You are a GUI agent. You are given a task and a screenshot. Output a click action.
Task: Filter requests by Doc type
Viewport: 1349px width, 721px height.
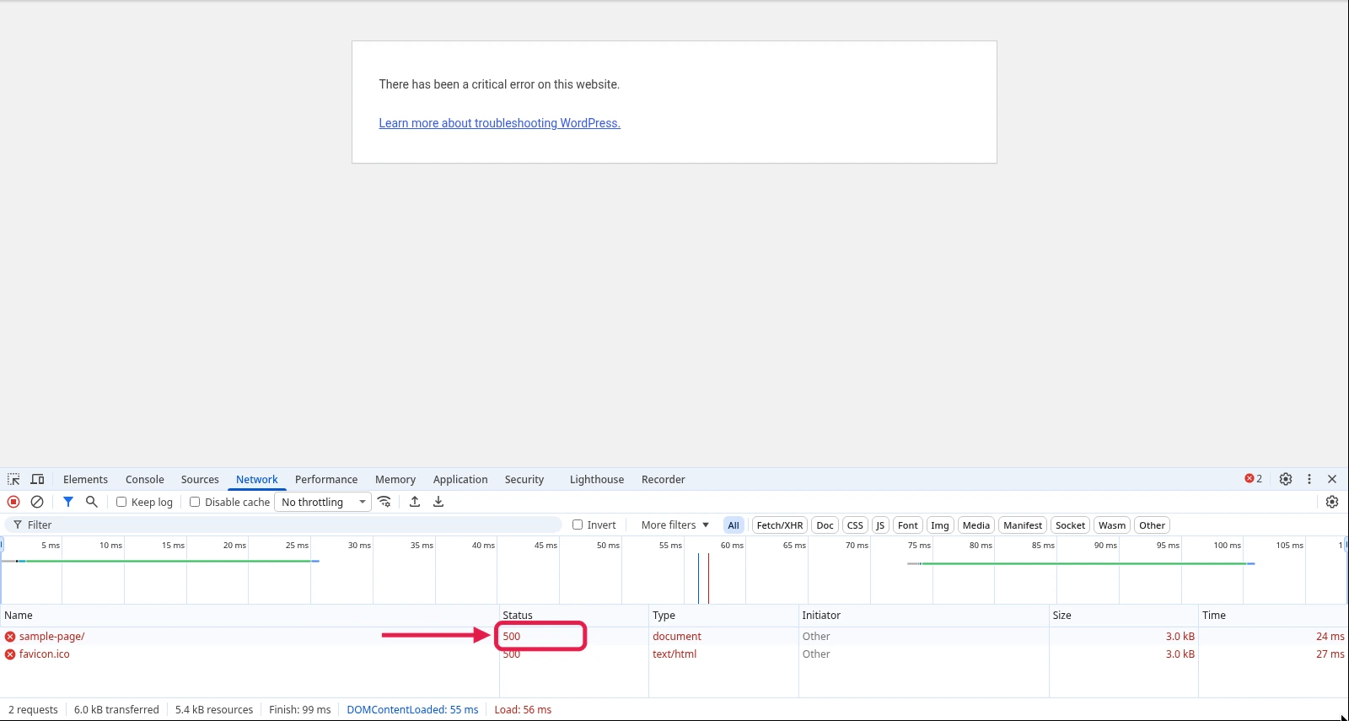click(x=825, y=525)
